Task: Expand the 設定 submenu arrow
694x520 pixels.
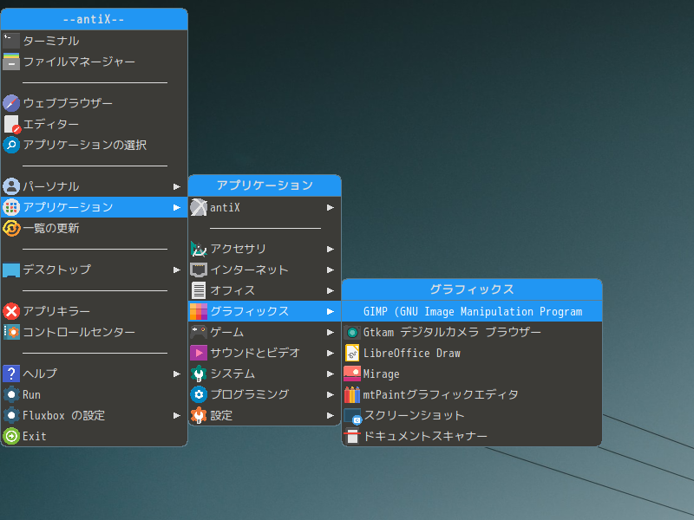Action: point(331,415)
